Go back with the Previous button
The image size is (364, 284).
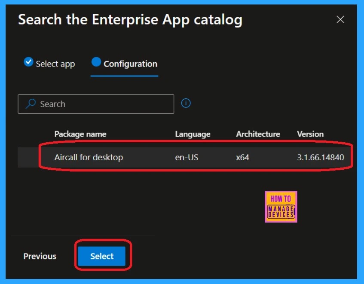click(x=40, y=256)
